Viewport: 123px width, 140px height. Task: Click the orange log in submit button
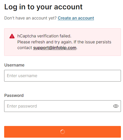point(63,132)
